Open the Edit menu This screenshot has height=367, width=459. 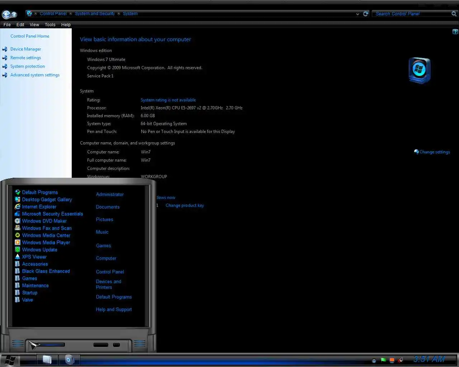[x=20, y=25]
